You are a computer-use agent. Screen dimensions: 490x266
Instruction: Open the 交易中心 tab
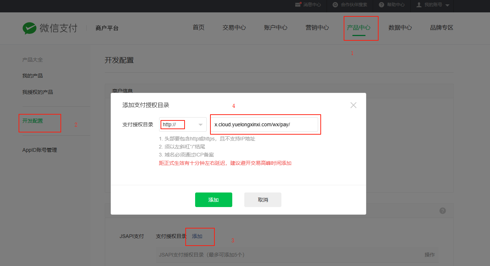[x=234, y=28]
